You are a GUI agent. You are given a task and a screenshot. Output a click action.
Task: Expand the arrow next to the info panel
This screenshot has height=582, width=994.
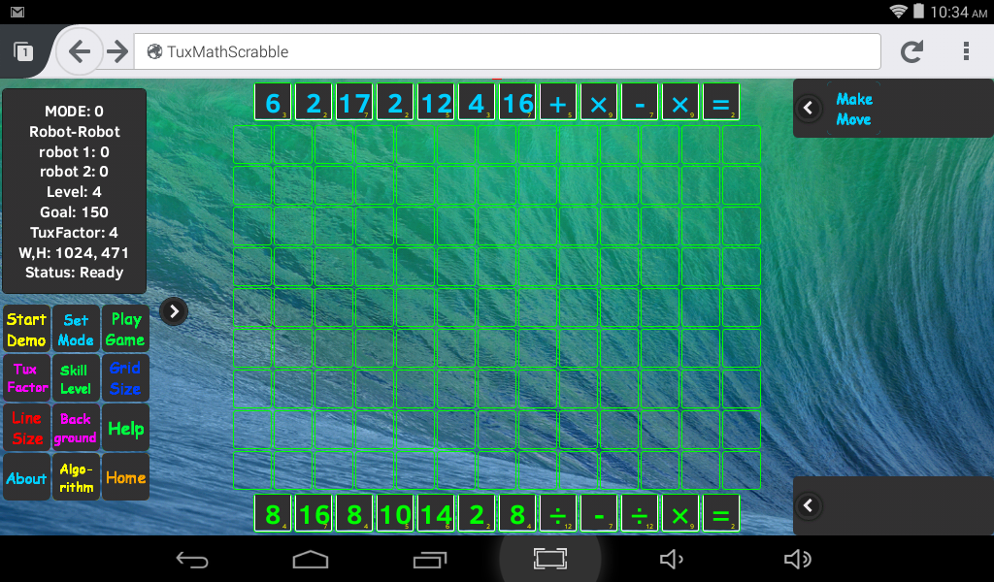point(173,311)
